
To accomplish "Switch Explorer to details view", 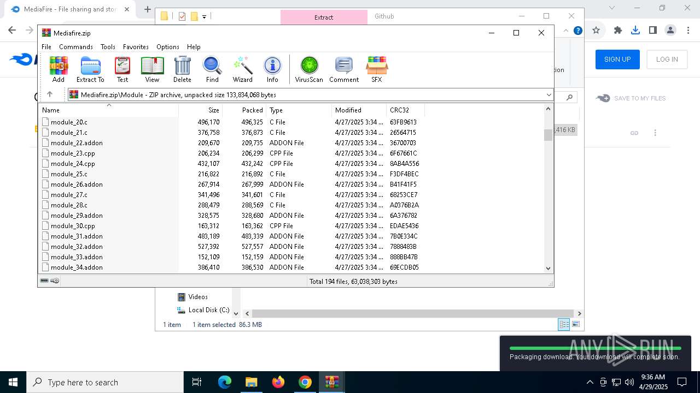I will tap(564, 324).
